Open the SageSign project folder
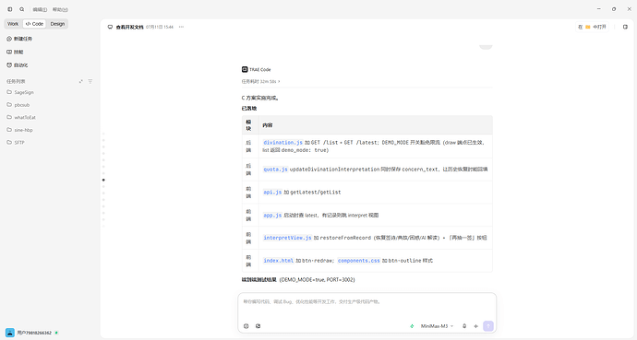 pos(20,92)
